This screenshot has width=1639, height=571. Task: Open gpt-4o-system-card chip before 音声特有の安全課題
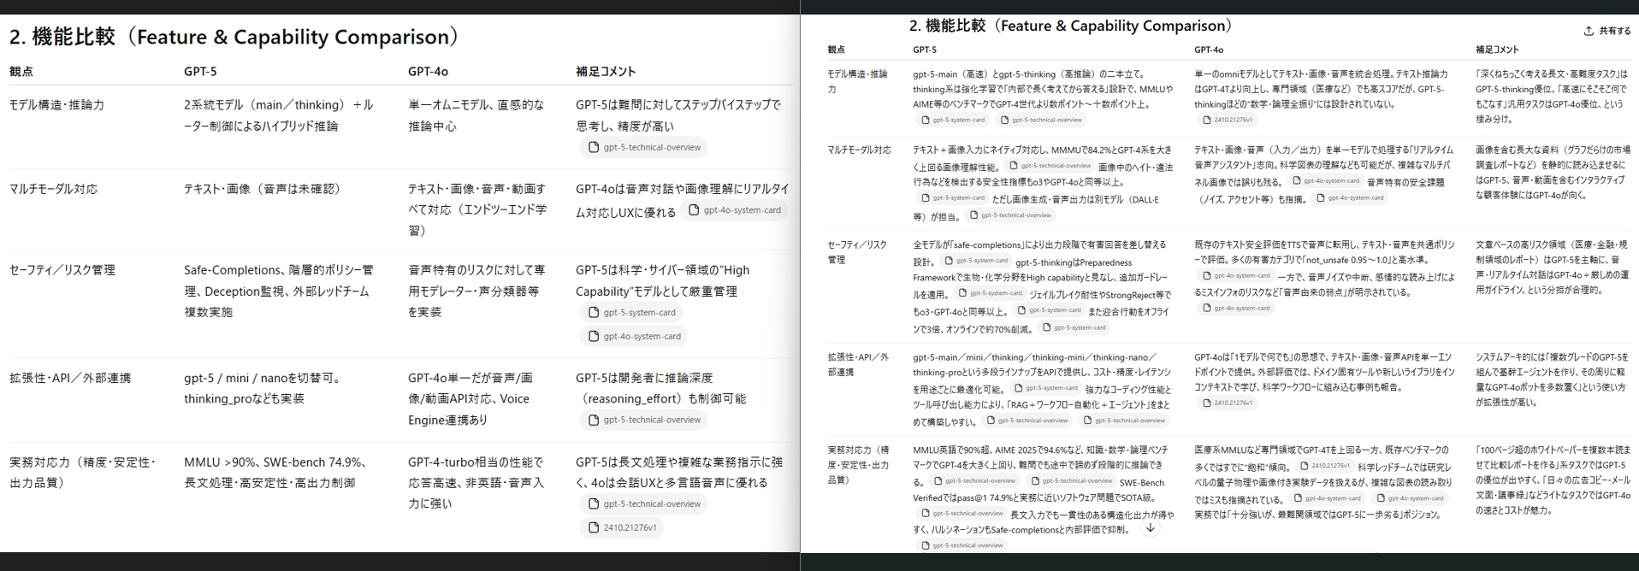point(1325,181)
